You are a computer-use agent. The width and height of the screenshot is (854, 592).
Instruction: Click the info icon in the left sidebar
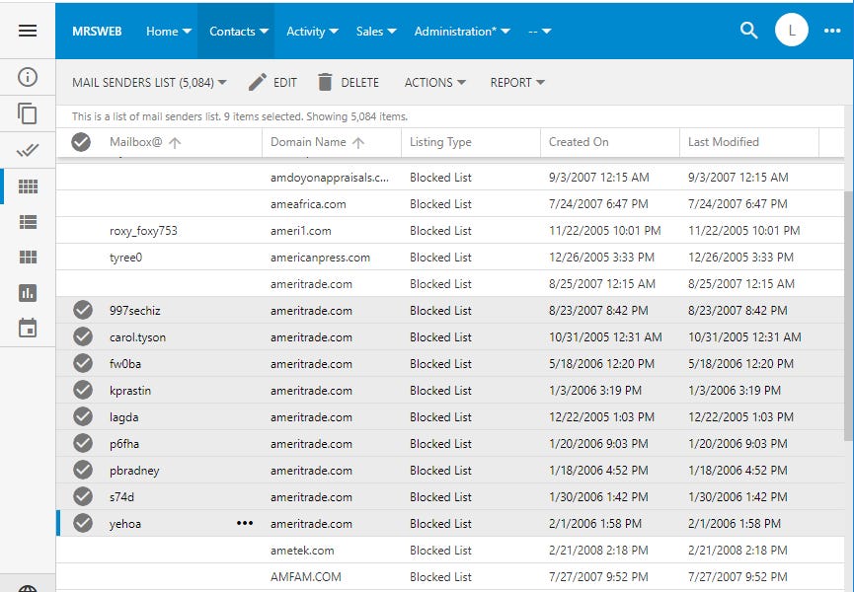(x=28, y=77)
